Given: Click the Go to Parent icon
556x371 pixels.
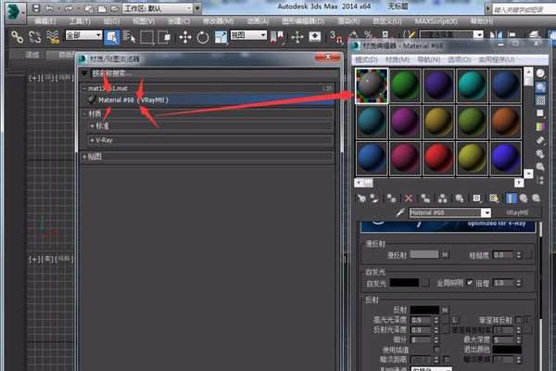Looking at the screenshot, I should pos(524,198).
